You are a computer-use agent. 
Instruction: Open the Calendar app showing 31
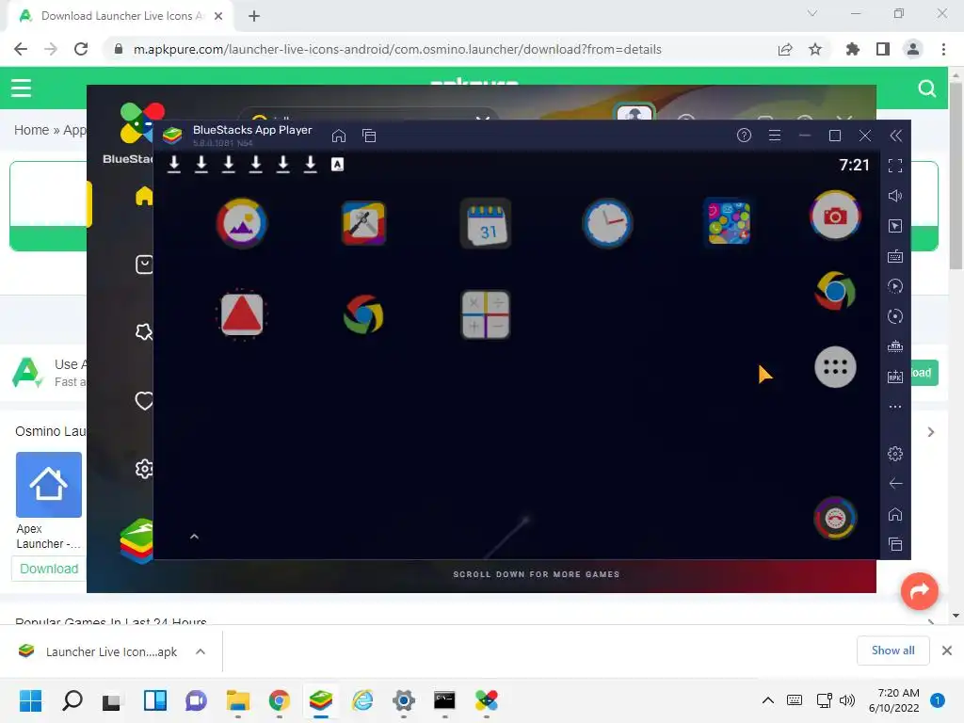coord(486,223)
